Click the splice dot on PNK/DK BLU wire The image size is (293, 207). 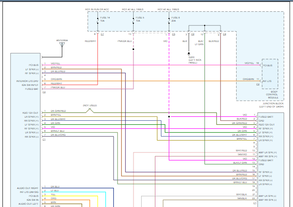click(x=134, y=49)
